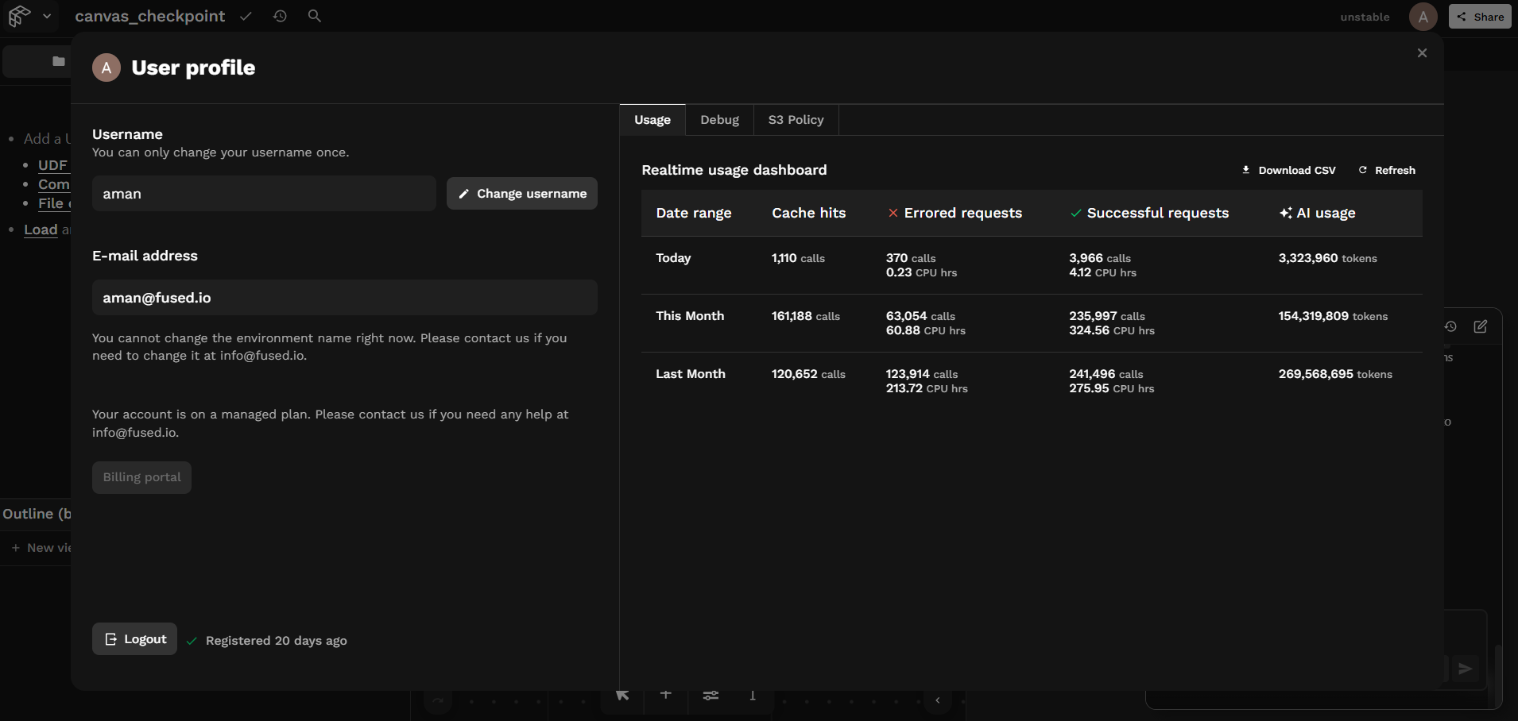Open the filter sliders icon on bottom toolbar
This screenshot has height=721, width=1518.
[x=711, y=695]
